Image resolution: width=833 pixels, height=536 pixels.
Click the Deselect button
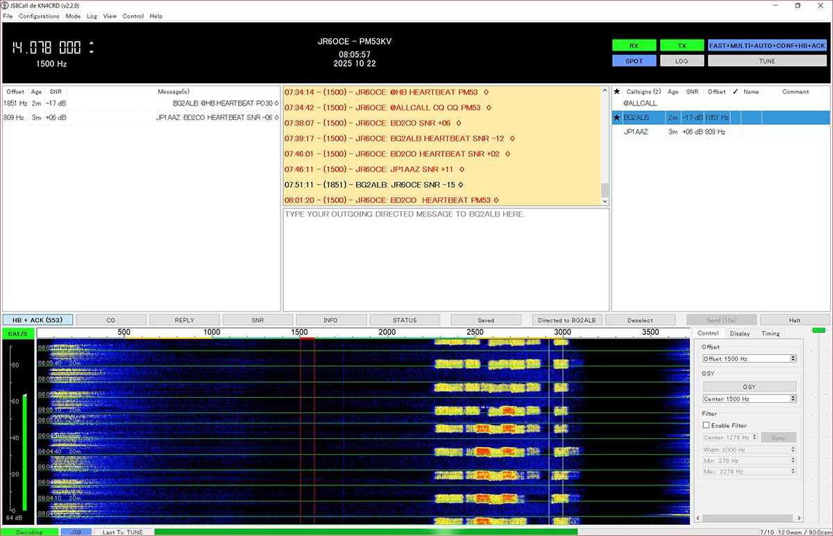coord(640,320)
